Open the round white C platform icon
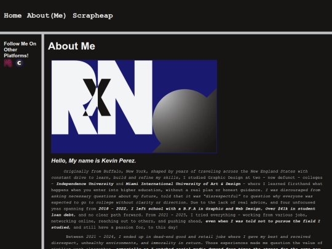 19,63
